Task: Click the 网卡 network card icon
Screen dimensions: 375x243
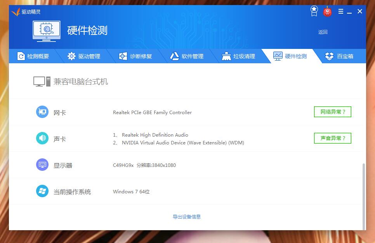Action: pos(42,112)
